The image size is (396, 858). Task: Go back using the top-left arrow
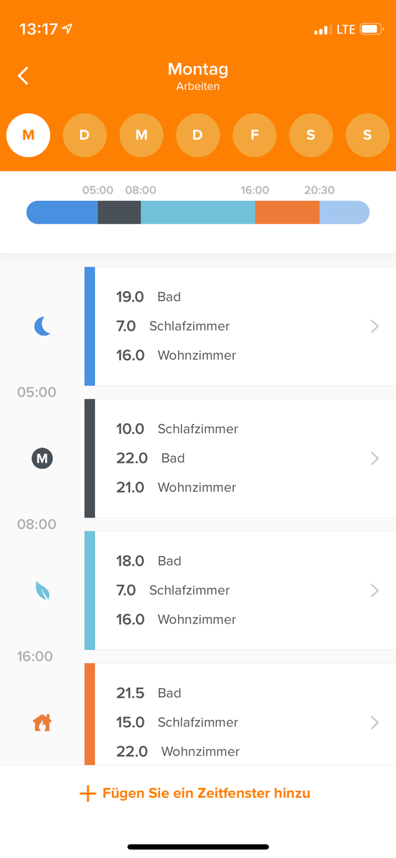click(24, 76)
